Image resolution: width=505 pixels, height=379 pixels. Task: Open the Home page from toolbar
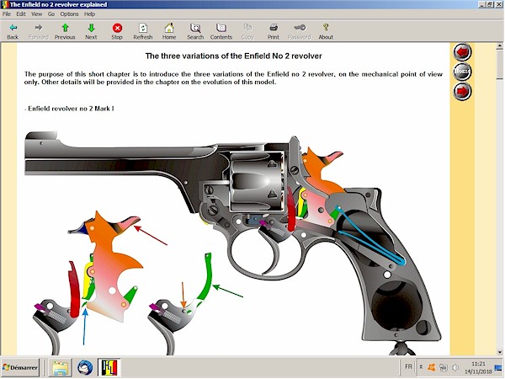[169, 31]
